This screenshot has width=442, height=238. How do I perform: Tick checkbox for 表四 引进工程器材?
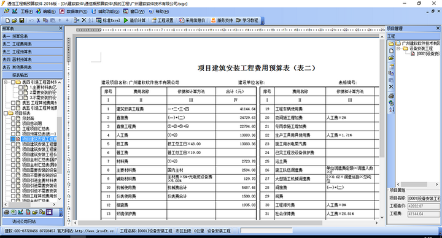(x=13, y=82)
